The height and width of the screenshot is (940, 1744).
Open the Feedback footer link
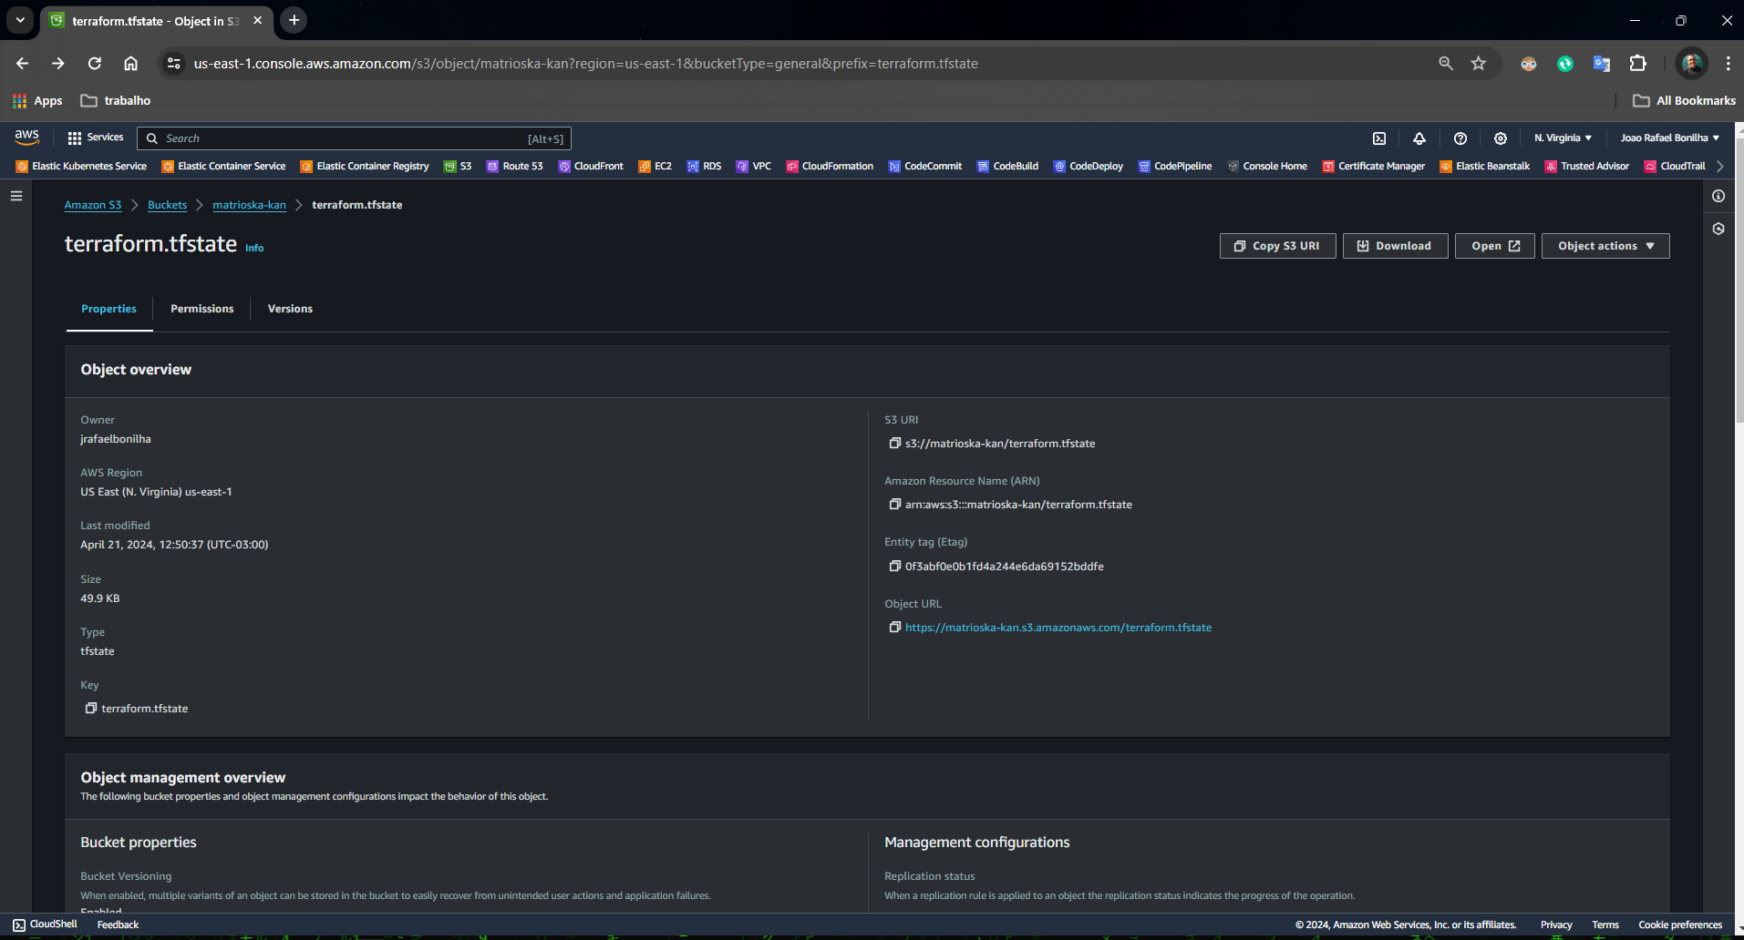coord(118,925)
